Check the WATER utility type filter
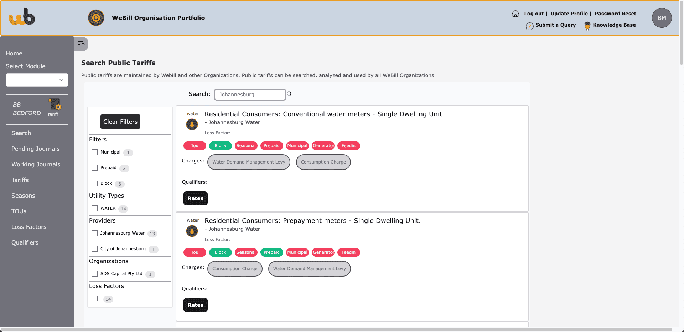Viewport: 684px width, 332px height. (x=95, y=208)
